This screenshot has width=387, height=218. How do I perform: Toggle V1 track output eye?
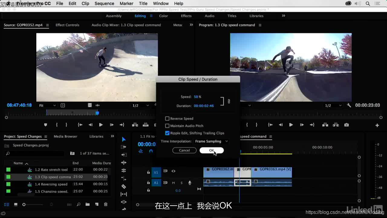click(x=173, y=171)
